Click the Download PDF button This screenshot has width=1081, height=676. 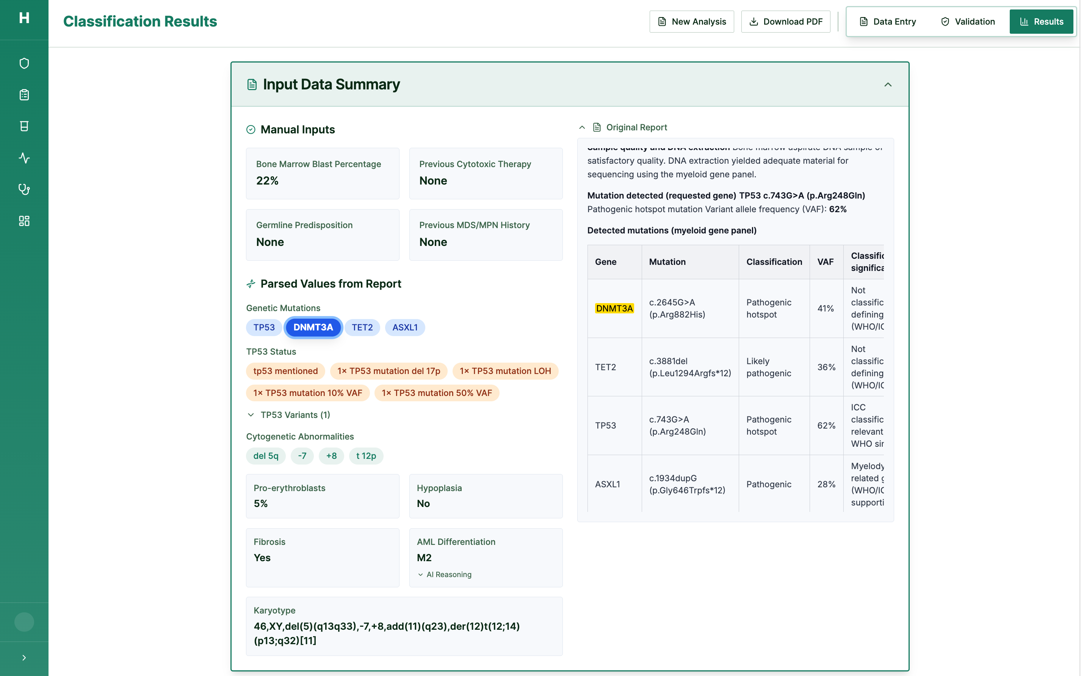[785, 22]
